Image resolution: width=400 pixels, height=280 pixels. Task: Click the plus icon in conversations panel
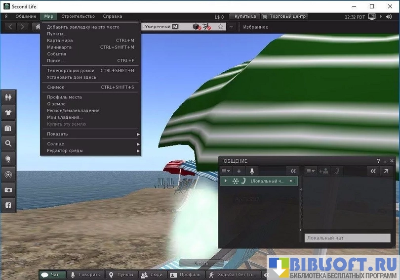[x=239, y=171]
